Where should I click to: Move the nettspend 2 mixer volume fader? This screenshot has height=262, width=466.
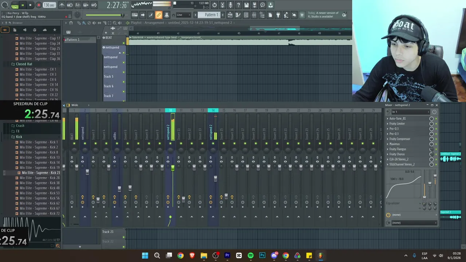pyautogui.click(x=173, y=168)
